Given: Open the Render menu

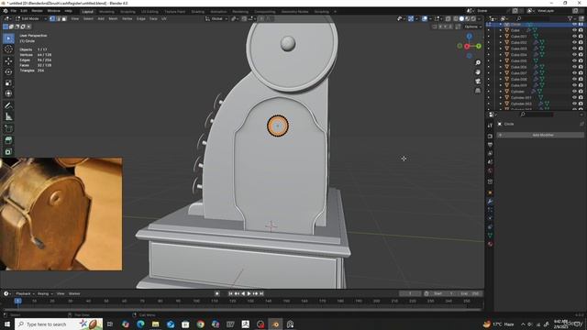Looking at the screenshot, I should pyautogui.click(x=37, y=11).
